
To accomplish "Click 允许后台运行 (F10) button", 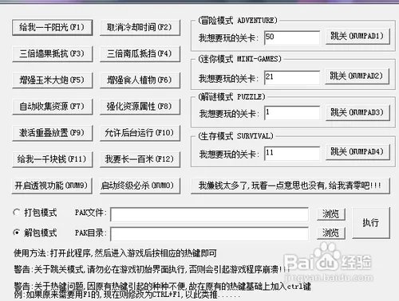I will (140, 133).
